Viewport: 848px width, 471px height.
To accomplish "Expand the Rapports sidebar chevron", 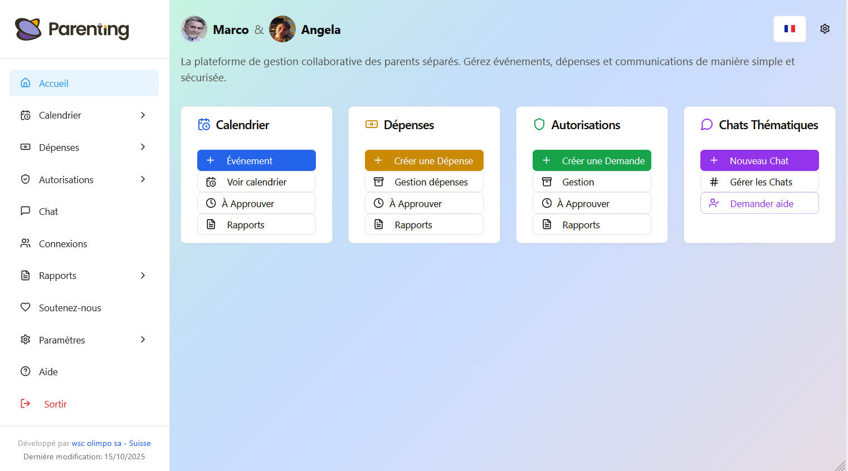I will [143, 276].
